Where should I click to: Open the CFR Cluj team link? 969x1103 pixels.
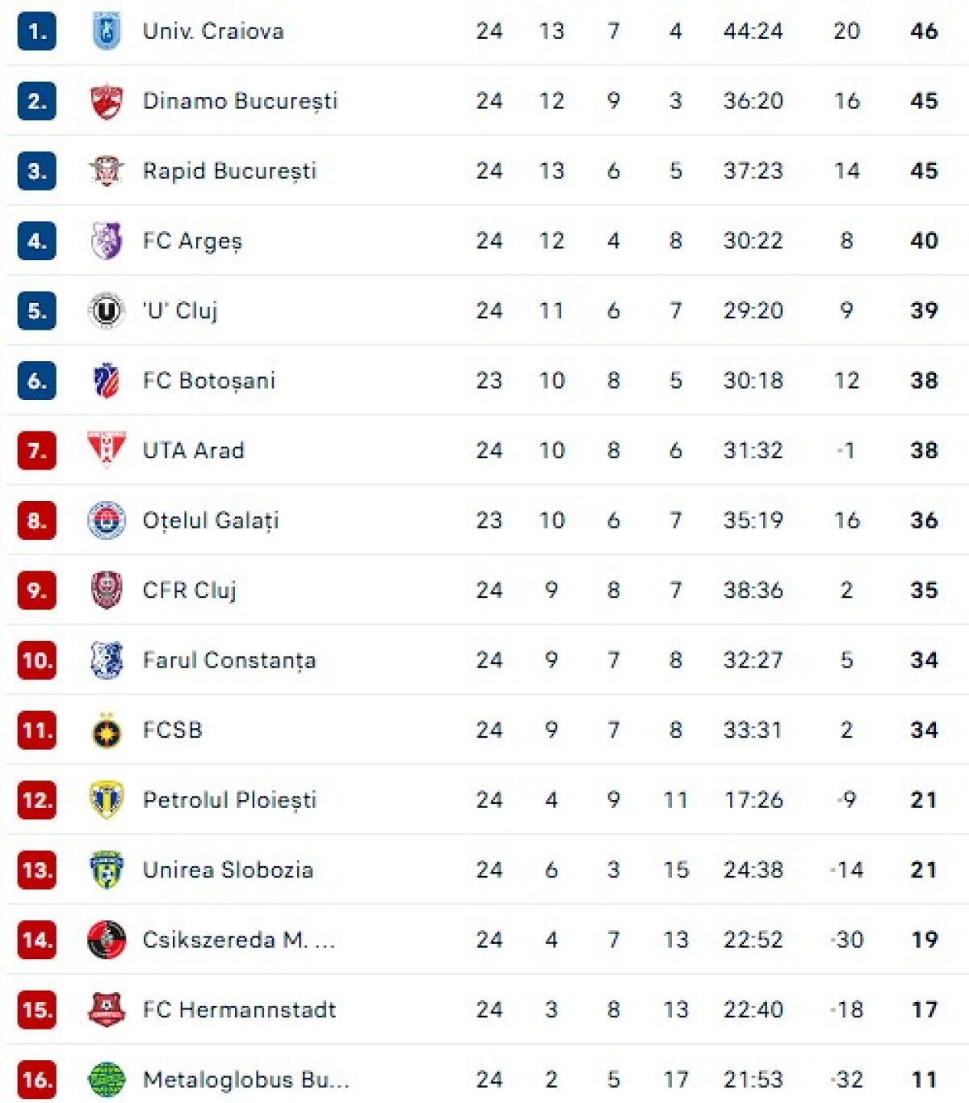189,591
